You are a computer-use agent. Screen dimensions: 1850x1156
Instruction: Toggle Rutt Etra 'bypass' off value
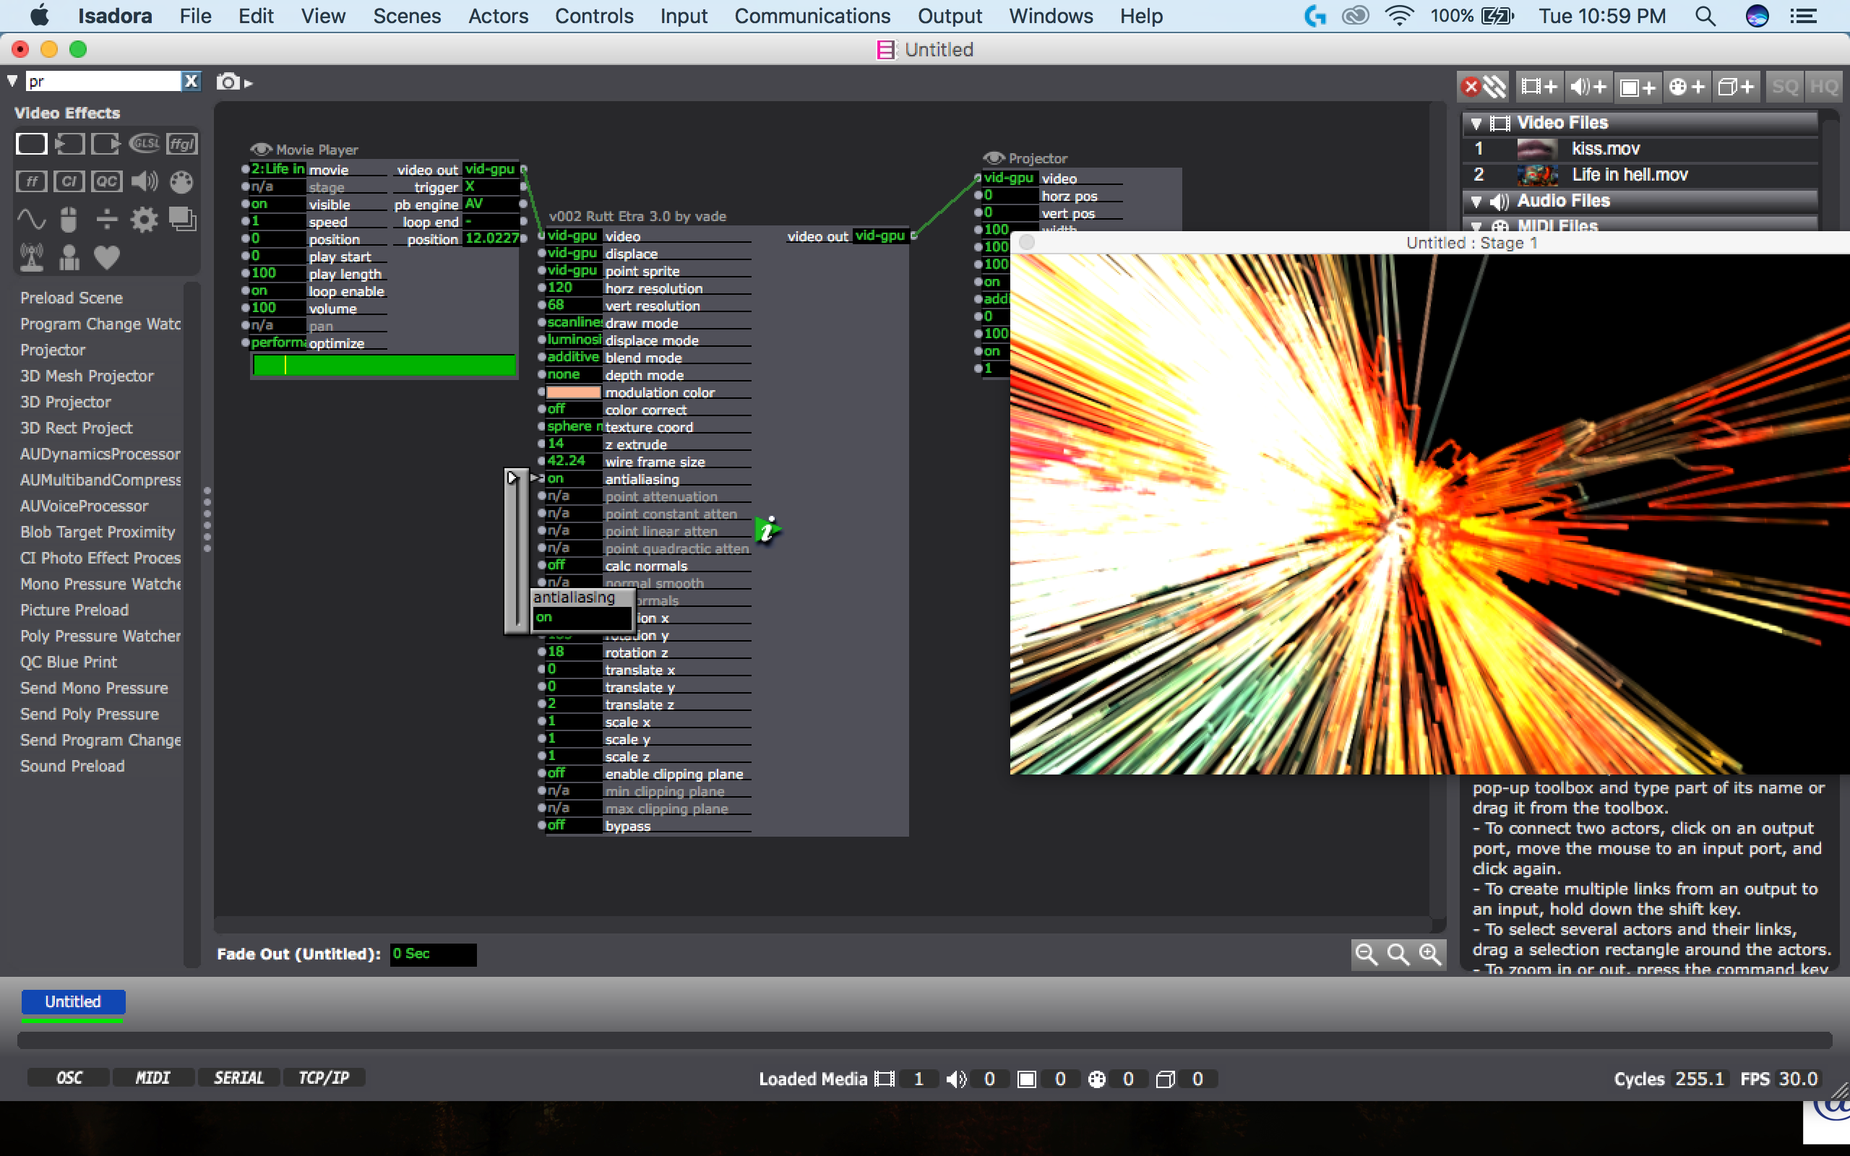pyautogui.click(x=573, y=825)
